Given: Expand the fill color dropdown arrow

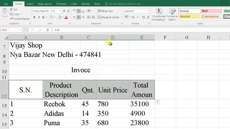Looking at the screenshot, I should click(63, 17).
